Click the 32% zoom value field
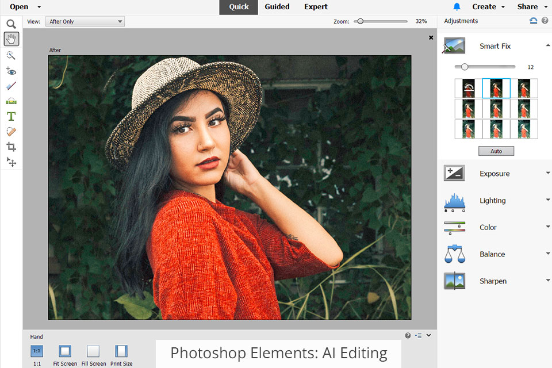Viewport: 552px width, 368px height. pos(421,21)
